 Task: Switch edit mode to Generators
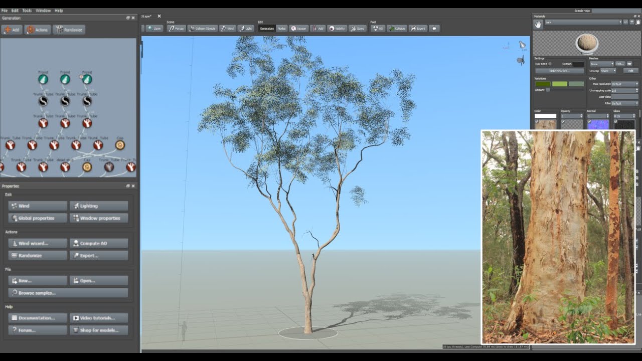267,29
